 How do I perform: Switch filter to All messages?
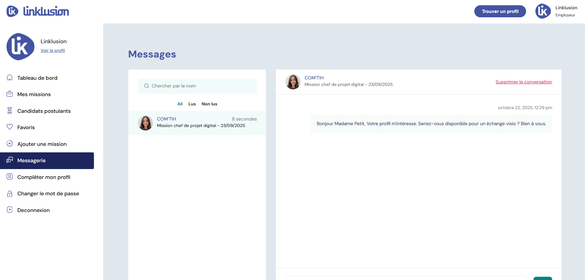[180, 104]
